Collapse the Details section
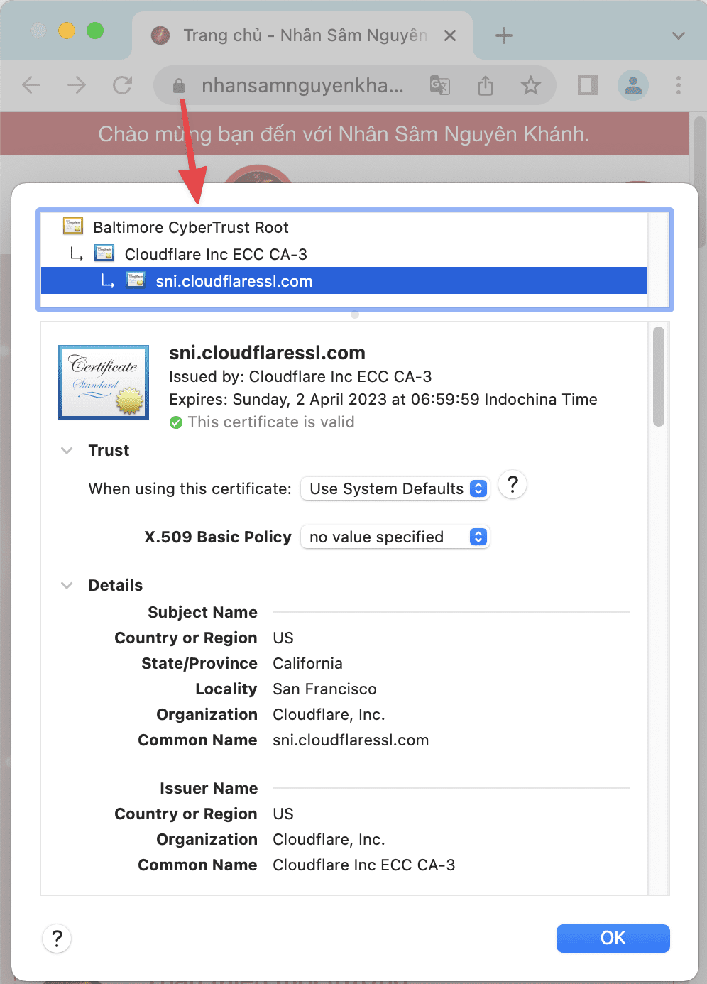The image size is (707, 984). pyautogui.click(x=66, y=584)
